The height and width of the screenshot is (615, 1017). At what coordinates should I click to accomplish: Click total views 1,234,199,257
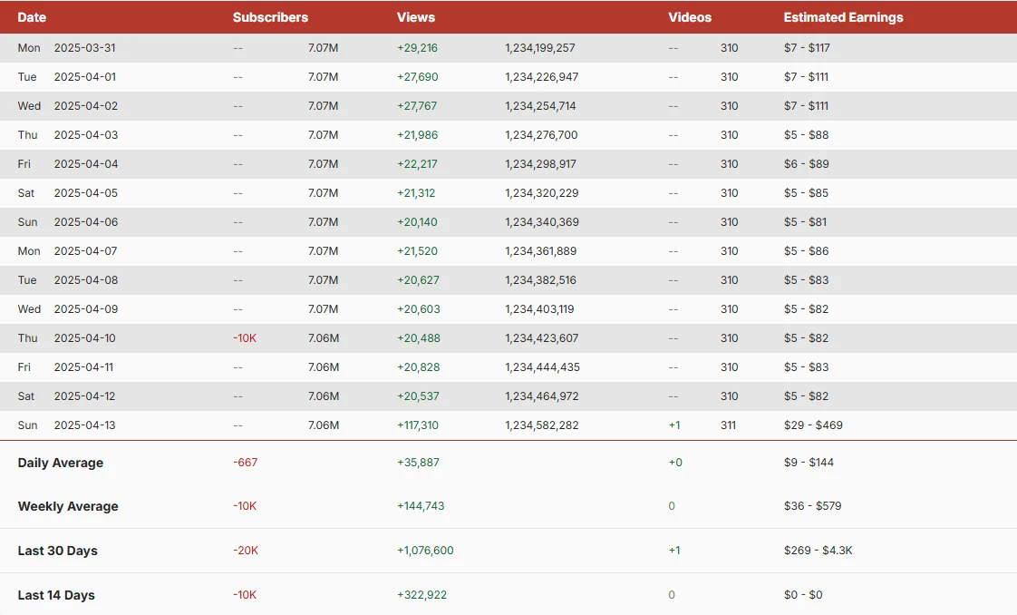click(540, 48)
